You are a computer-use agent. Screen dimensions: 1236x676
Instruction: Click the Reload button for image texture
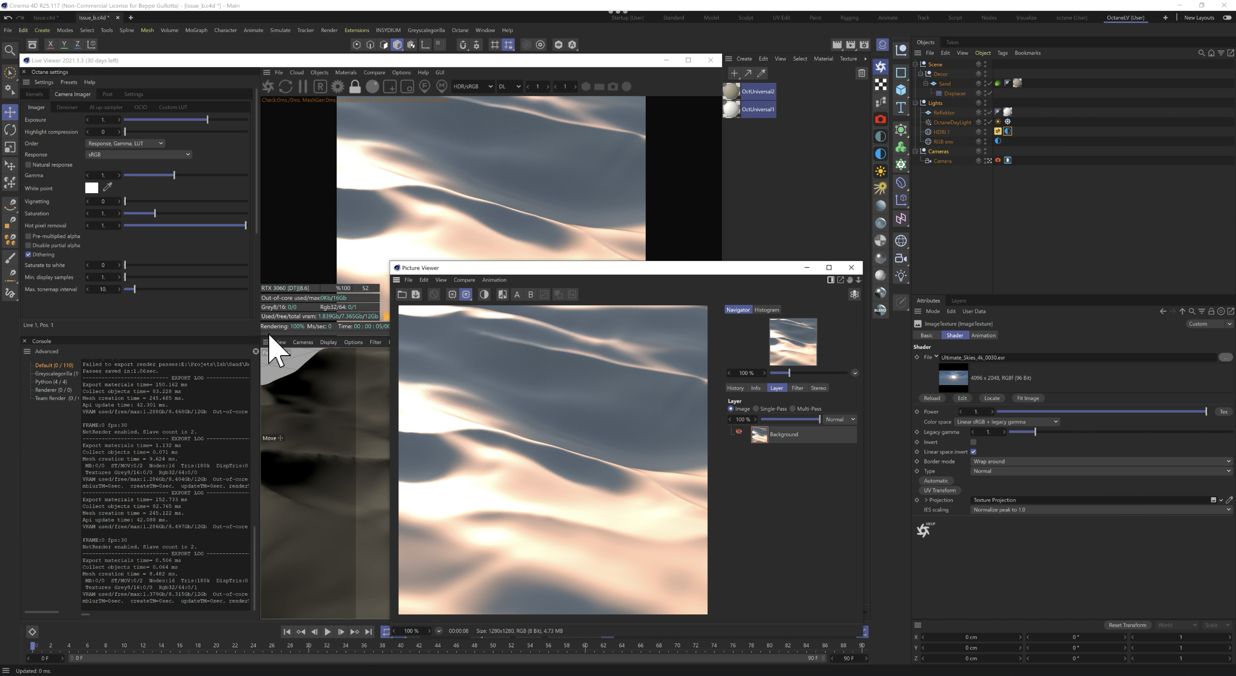pos(932,398)
